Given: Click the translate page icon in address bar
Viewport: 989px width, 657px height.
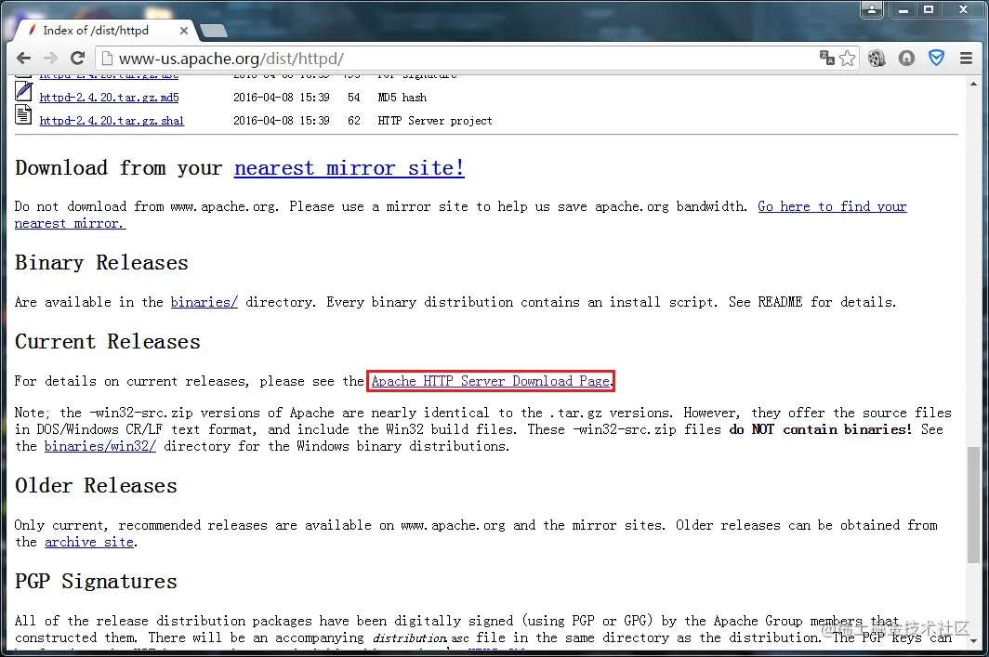Looking at the screenshot, I should coord(827,58).
